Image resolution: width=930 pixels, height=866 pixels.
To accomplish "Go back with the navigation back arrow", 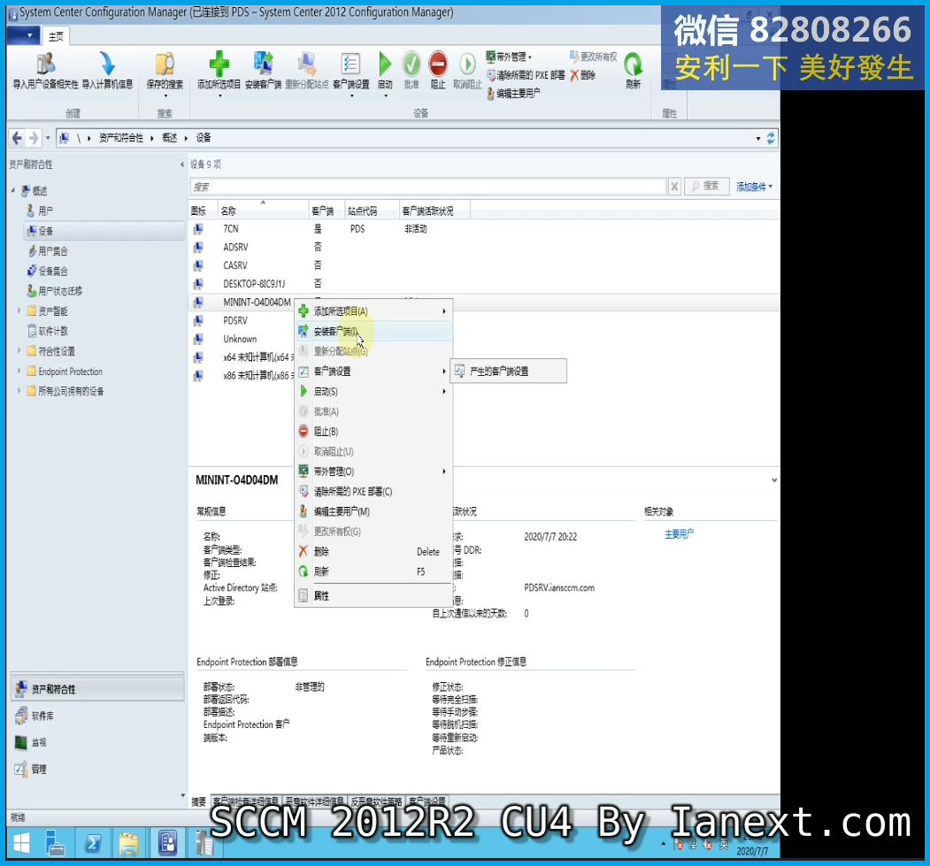I will (17, 138).
